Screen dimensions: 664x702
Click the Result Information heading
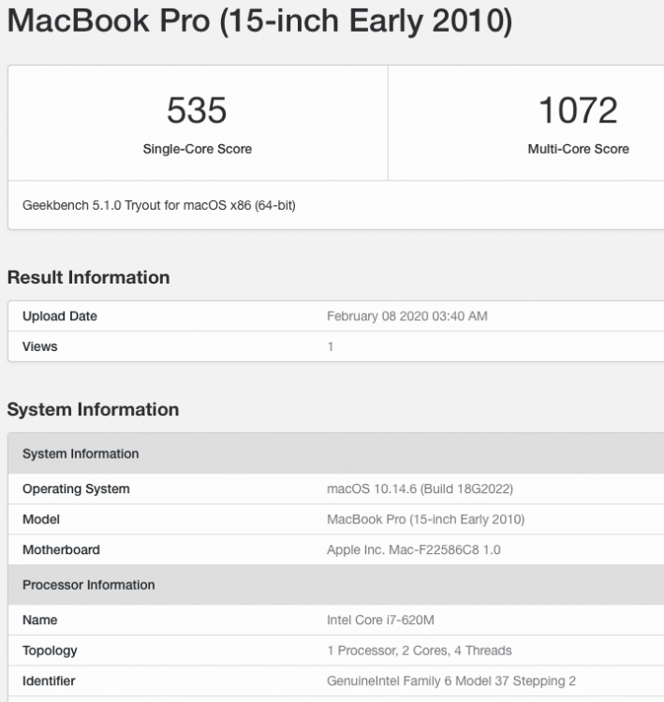[88, 278]
